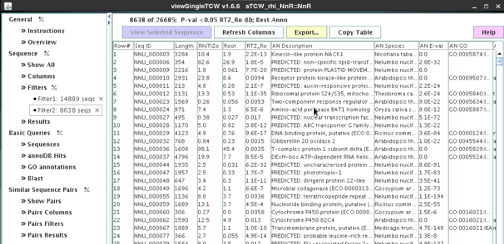Screen dimensions: 504x244
Task: Click the table's vertical scrollbar up arrow
Action: pos(499,55)
